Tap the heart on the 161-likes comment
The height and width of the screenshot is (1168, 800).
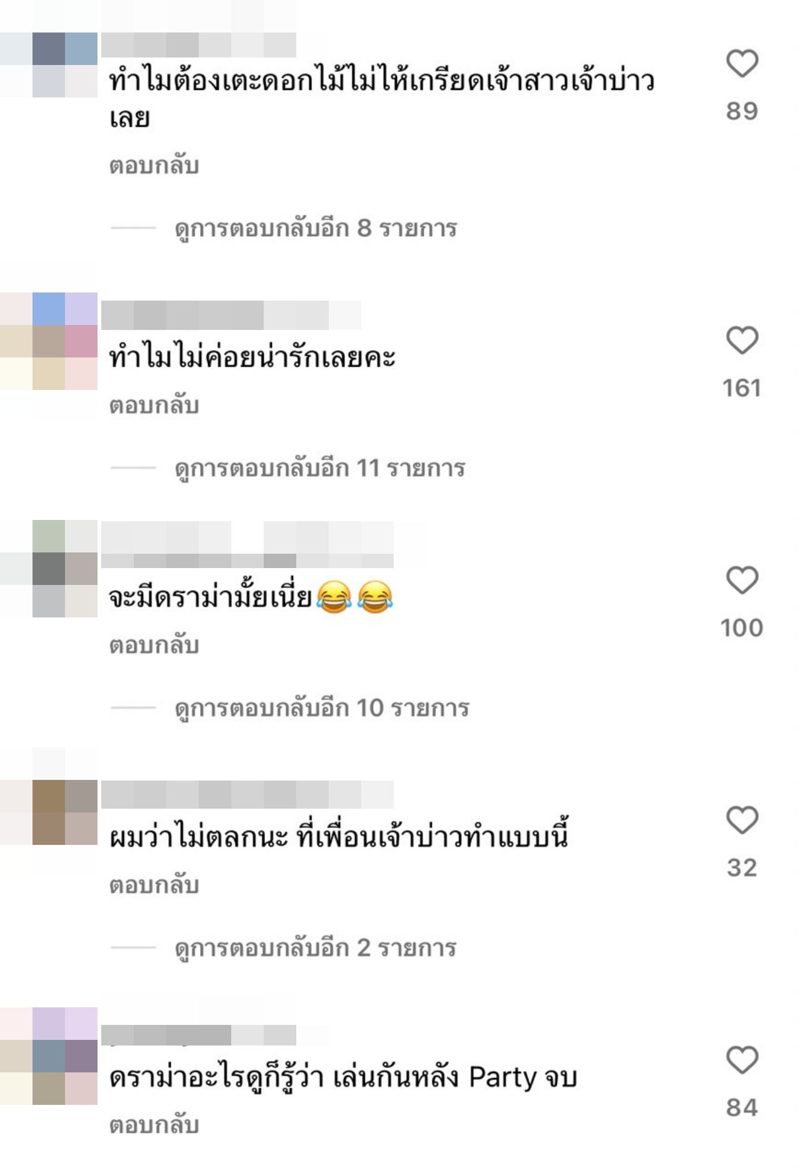click(742, 341)
